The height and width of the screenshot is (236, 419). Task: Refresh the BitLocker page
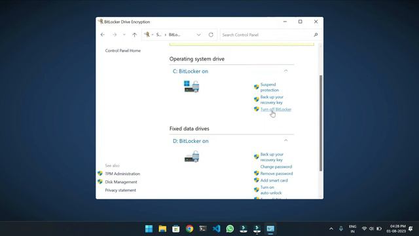point(211,35)
